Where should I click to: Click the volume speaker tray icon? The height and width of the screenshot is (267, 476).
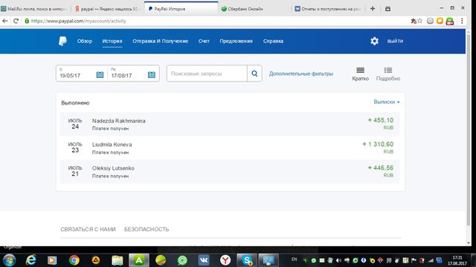coord(338,260)
